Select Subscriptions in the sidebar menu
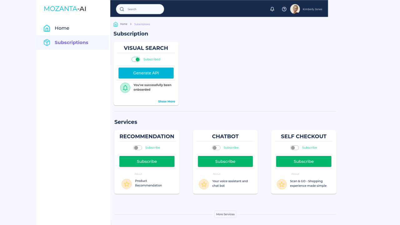 tap(72, 42)
